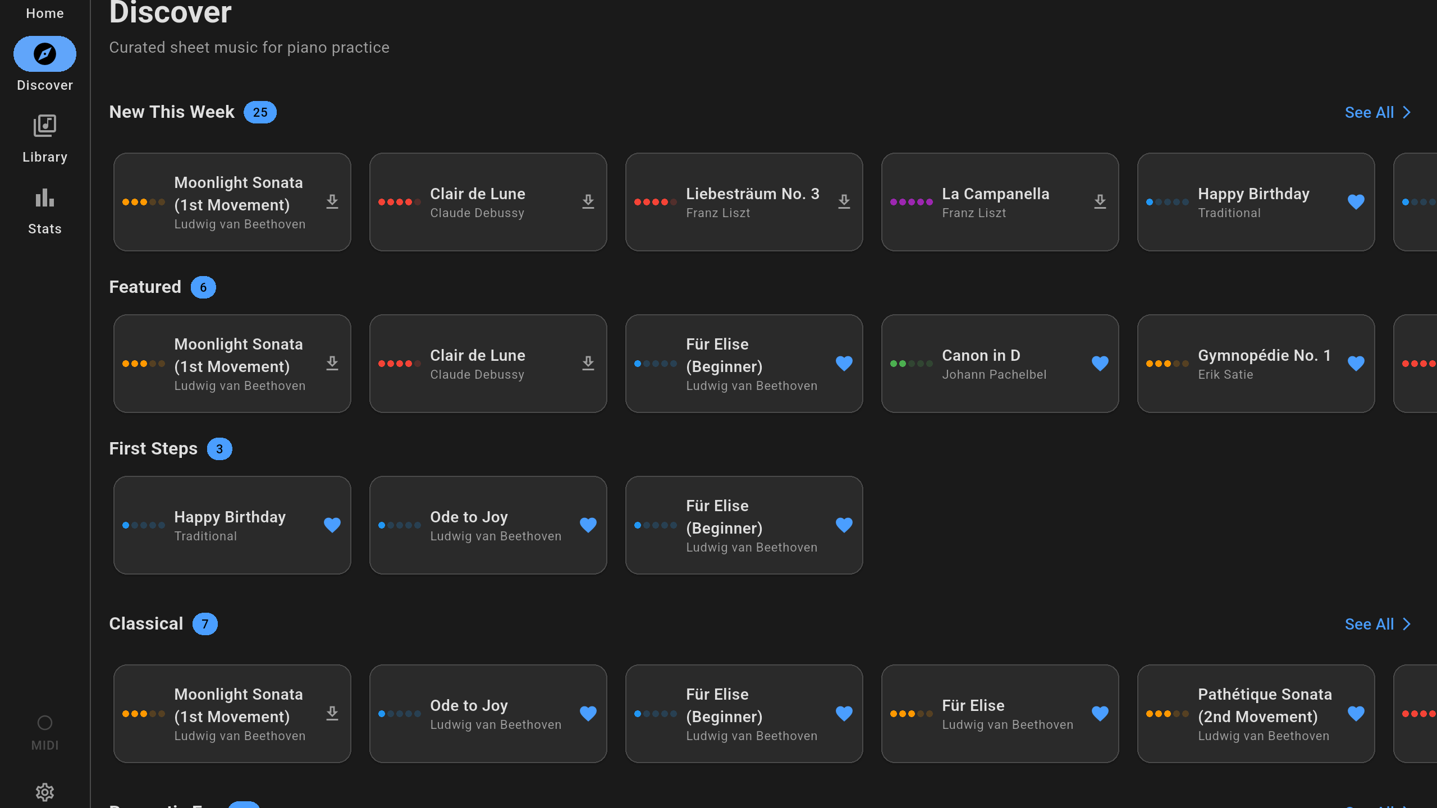
Task: Click the Erik Satie composer text
Action: 1225,374
